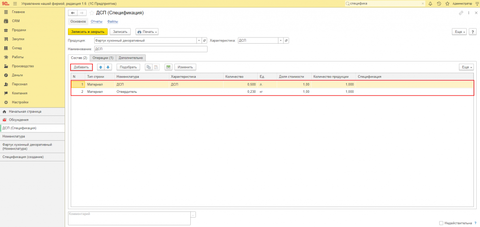Screen dimensions: 480x227
Task: Open the Файлы link
Action: pos(112,22)
